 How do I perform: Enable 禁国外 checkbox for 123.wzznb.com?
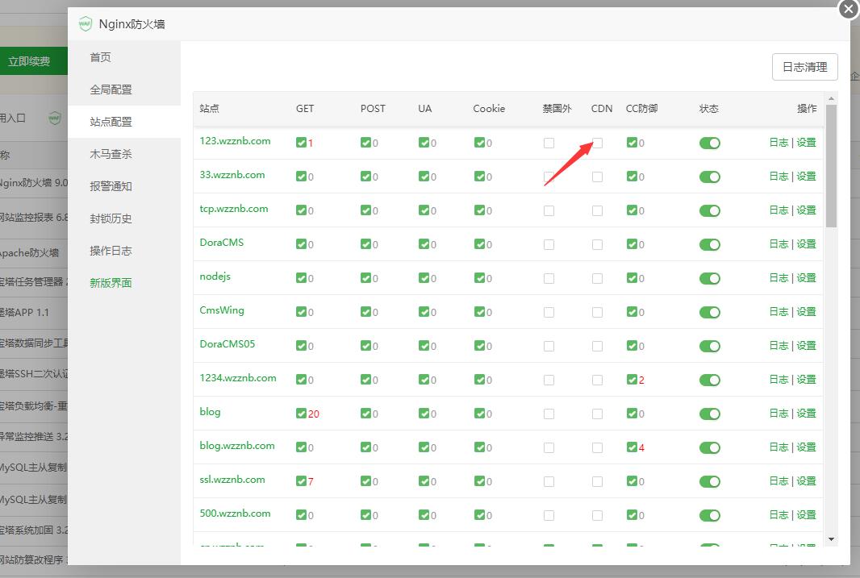[x=549, y=143]
